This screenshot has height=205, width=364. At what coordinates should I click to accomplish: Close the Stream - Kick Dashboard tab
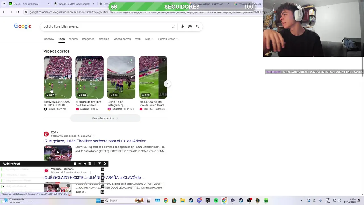(48, 4)
